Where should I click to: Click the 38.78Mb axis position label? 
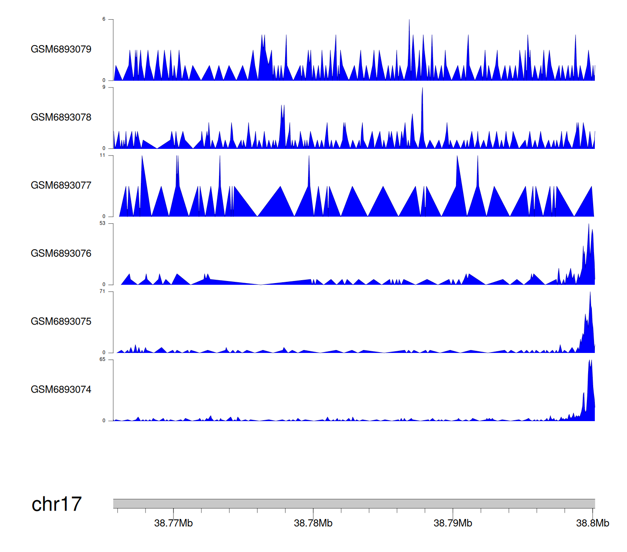click(x=313, y=523)
